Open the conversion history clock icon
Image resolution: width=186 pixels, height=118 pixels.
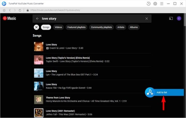point(149,4)
